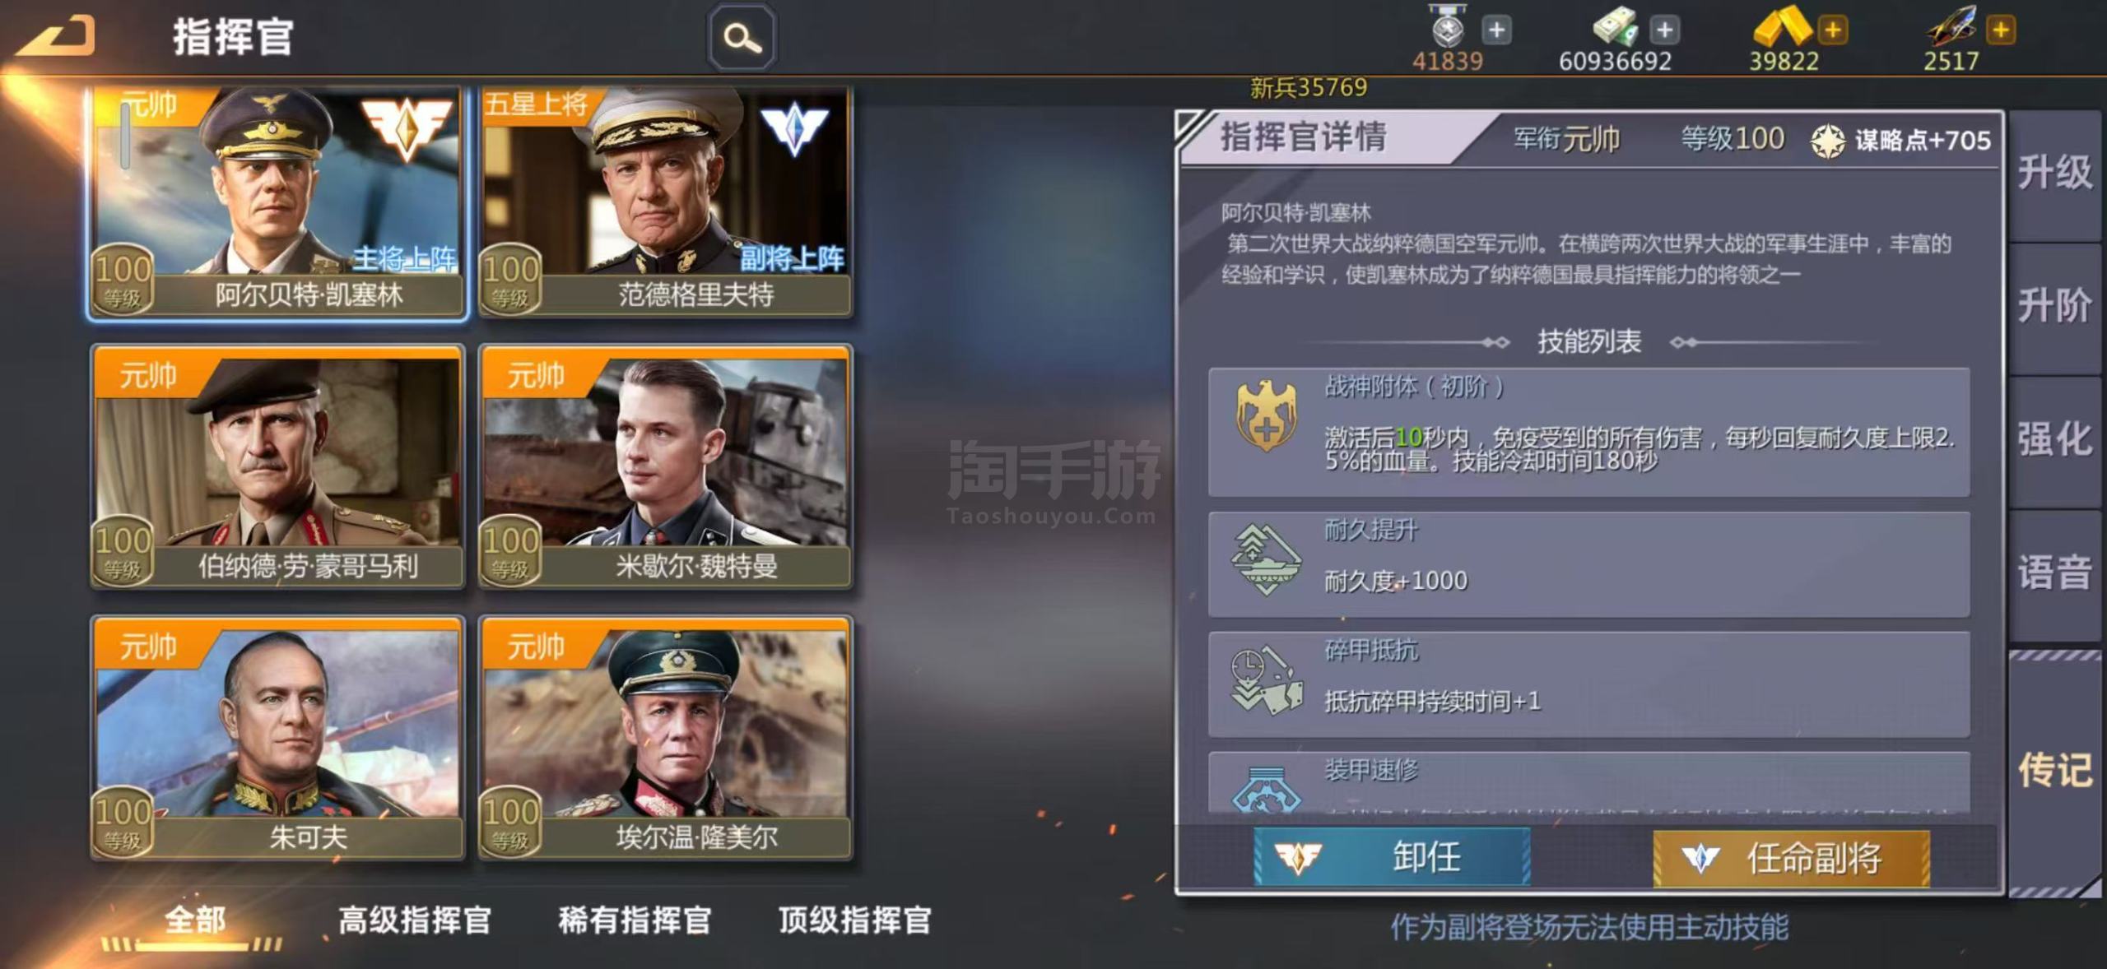Viewport: 2107px width, 969px height.
Task: Click the 卸任 button
Action: [1392, 857]
